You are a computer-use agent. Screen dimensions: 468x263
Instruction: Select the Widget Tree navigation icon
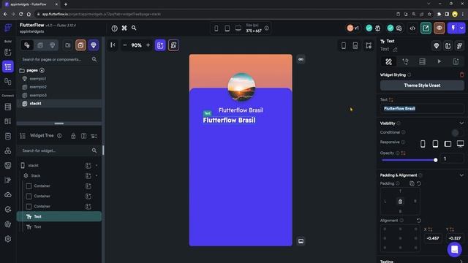tap(8, 66)
